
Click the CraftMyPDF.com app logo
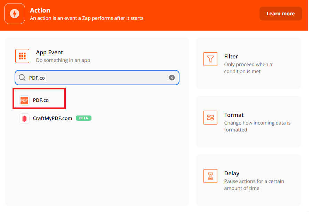tap(24, 119)
